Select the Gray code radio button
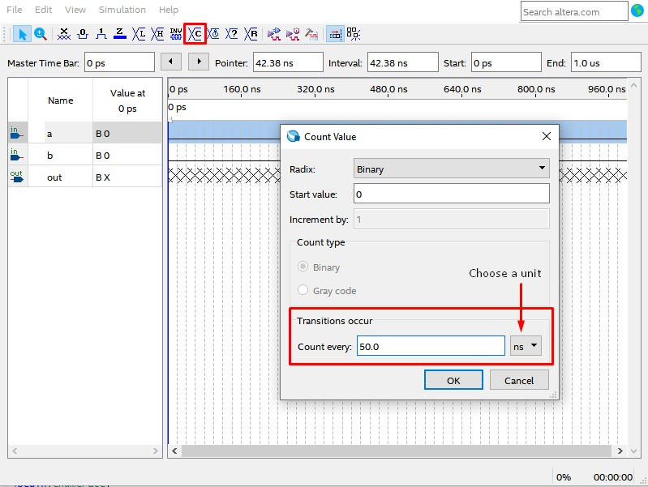The image size is (648, 487). 303,290
